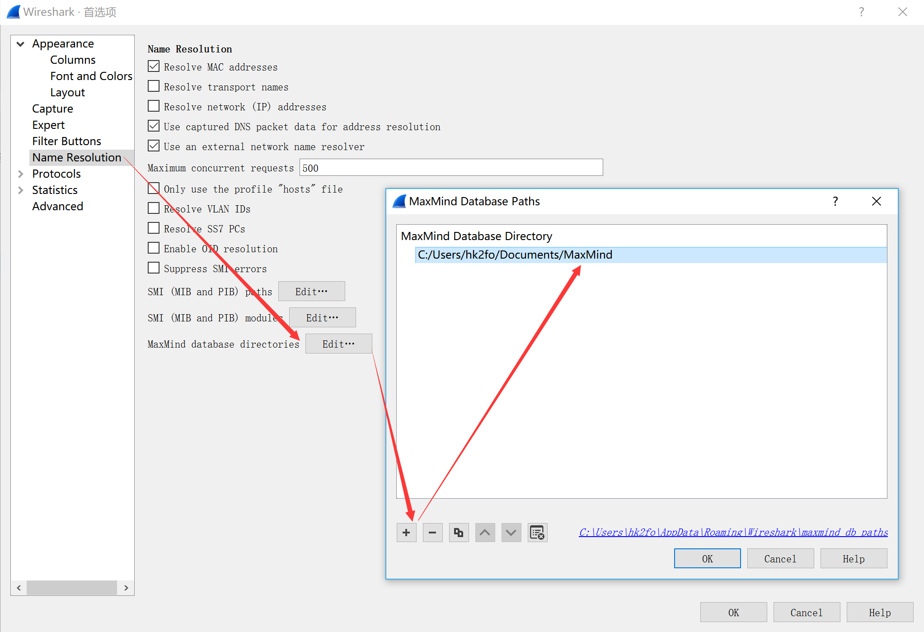Image resolution: width=924 pixels, height=632 pixels.
Task: Click OK in the Preferences window
Action: (x=733, y=613)
